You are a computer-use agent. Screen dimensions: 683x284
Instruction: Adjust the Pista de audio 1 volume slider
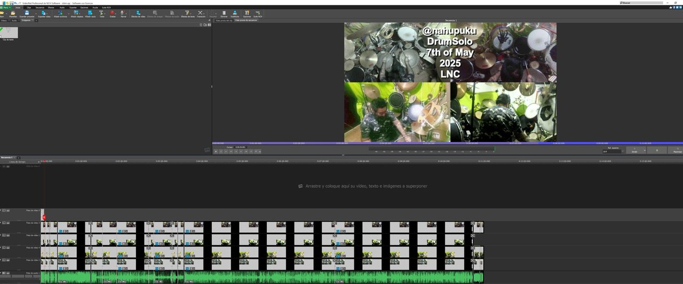(12, 277)
